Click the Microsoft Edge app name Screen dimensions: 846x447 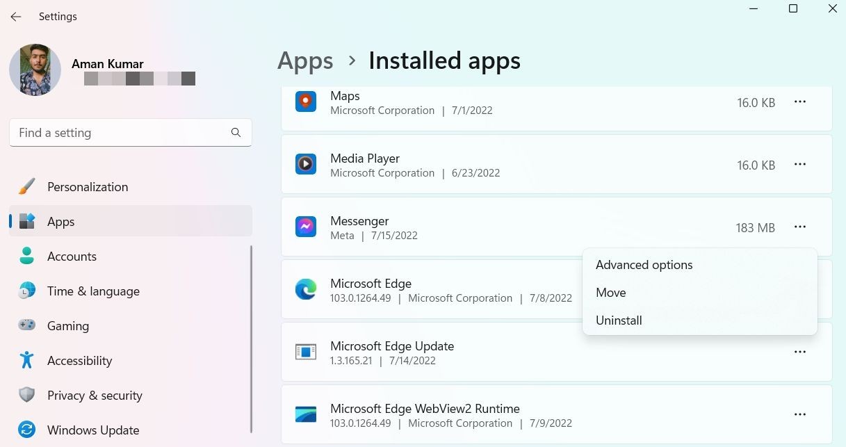click(x=371, y=284)
